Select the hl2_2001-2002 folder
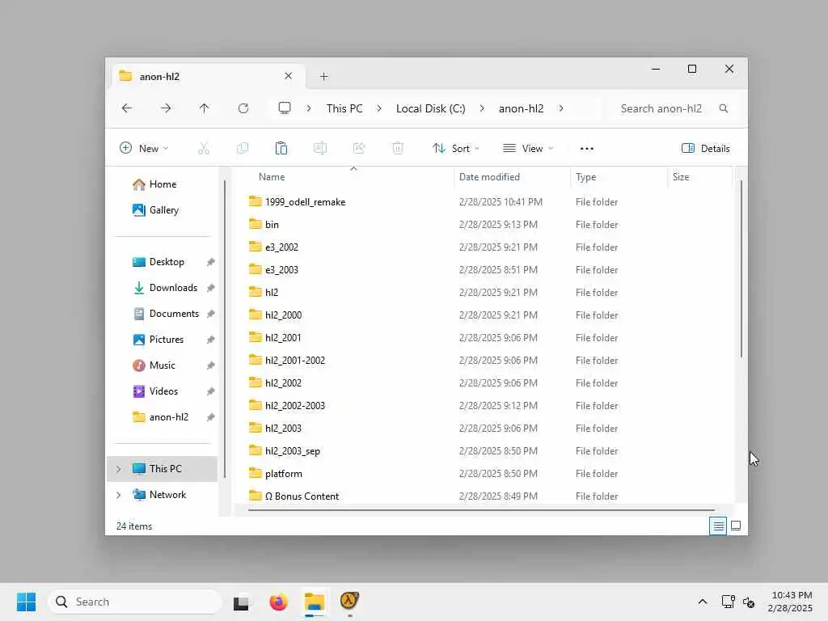Viewport: 828px width, 621px height. (x=294, y=360)
